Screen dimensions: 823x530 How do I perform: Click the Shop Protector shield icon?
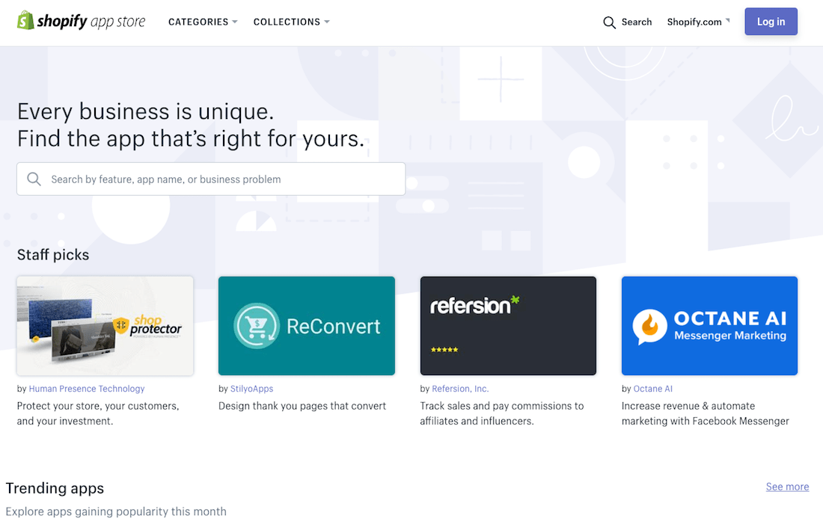pos(121,325)
